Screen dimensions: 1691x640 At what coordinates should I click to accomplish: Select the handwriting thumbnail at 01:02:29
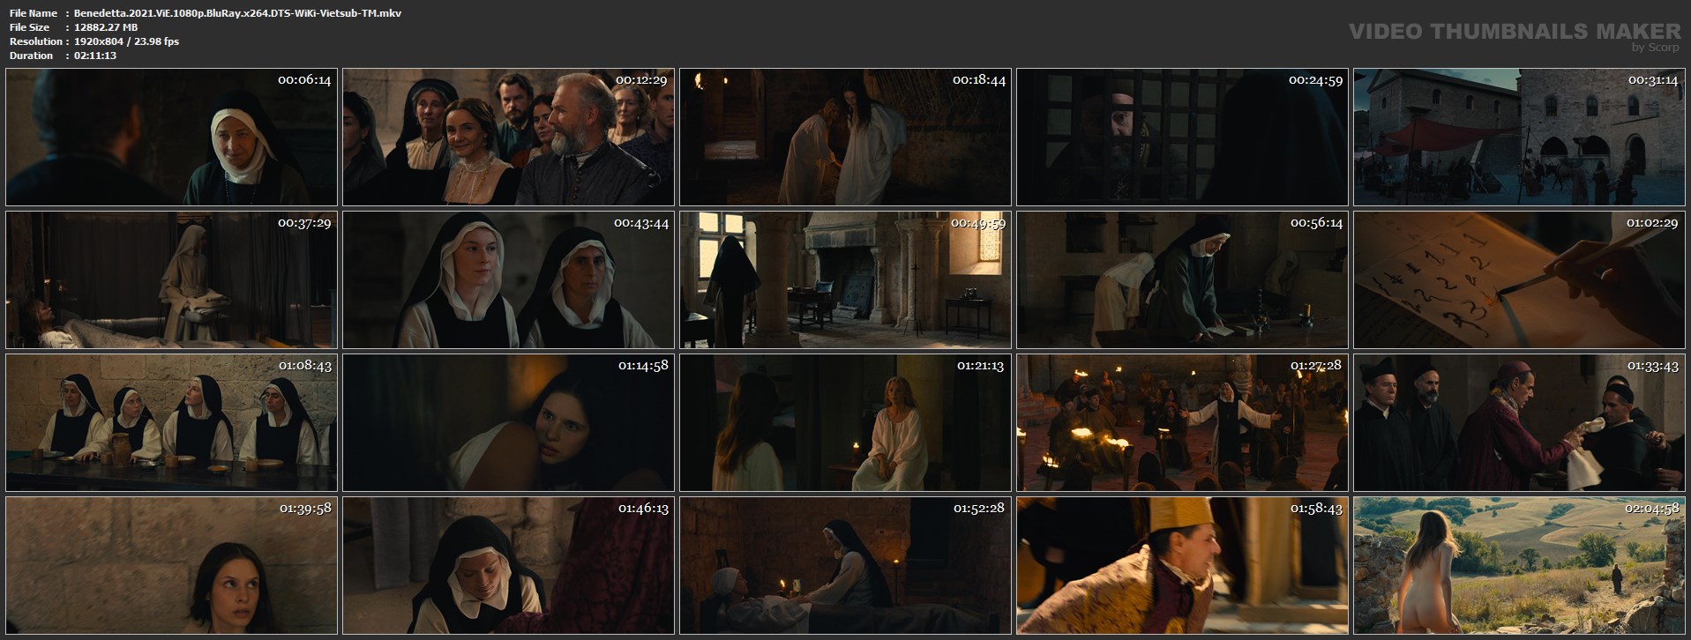point(1519,279)
